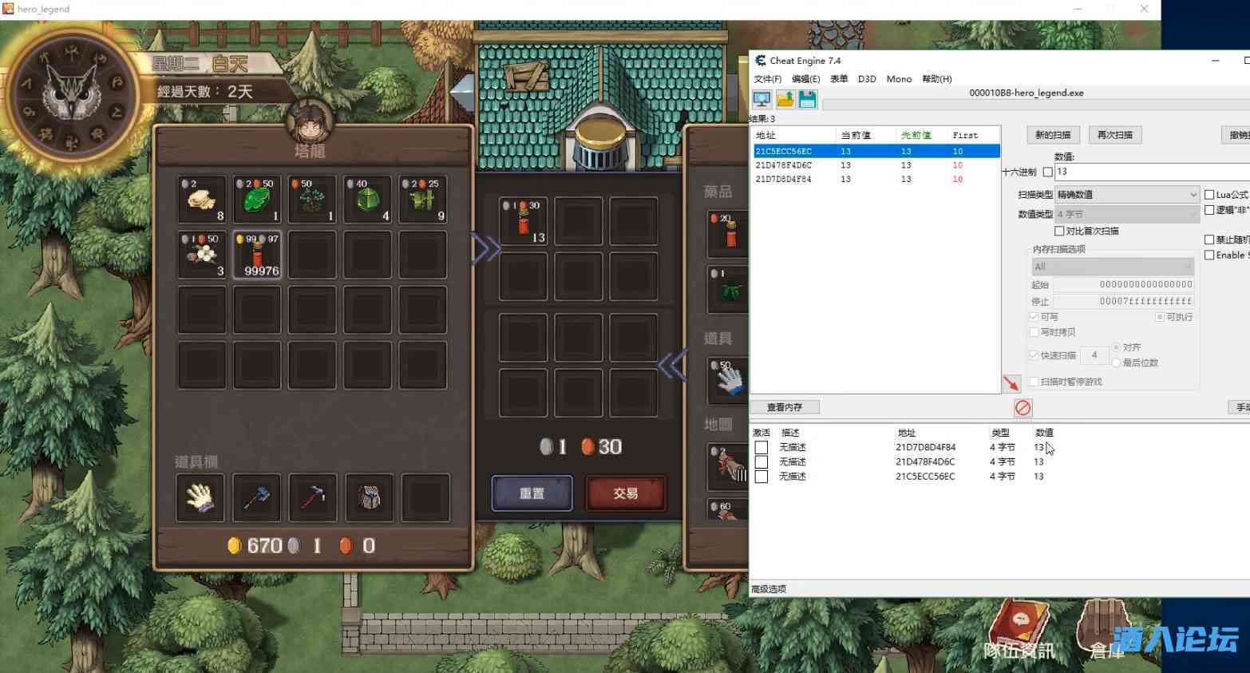
Task: Open the Mono menu
Action: (x=898, y=79)
